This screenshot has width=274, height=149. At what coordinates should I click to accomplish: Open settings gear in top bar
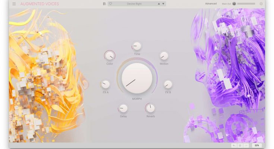[261, 4]
